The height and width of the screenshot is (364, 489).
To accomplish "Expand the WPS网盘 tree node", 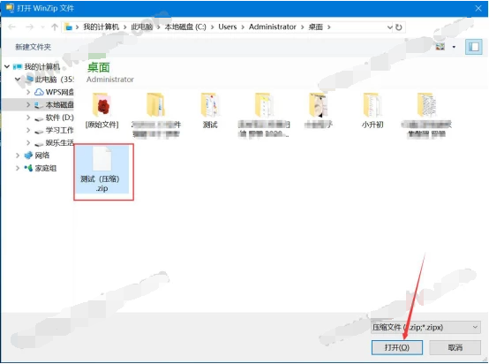I will coord(28,92).
